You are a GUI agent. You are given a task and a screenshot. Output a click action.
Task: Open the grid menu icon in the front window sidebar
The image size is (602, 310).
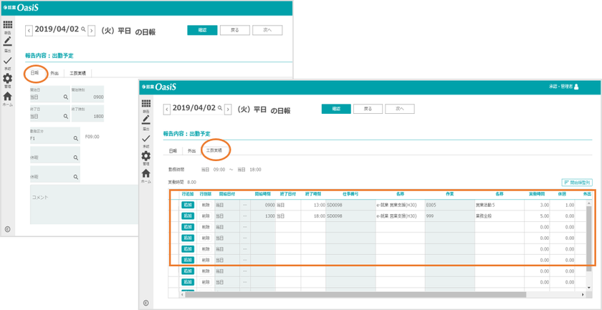click(146, 104)
